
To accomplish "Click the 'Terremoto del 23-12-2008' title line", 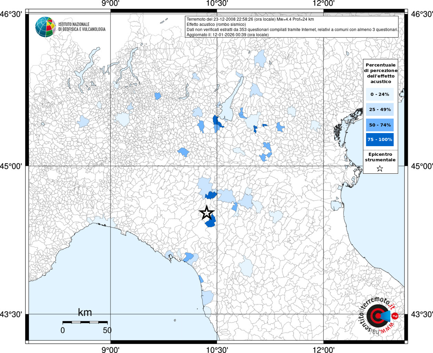I will [x=250, y=19].
